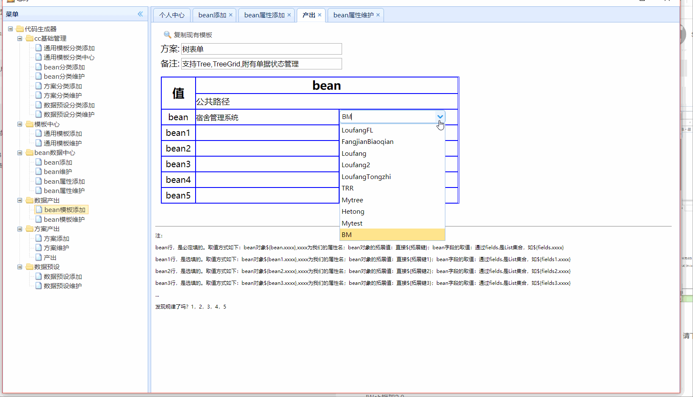Choose LoufangFL from the dropdown list

coord(392,130)
